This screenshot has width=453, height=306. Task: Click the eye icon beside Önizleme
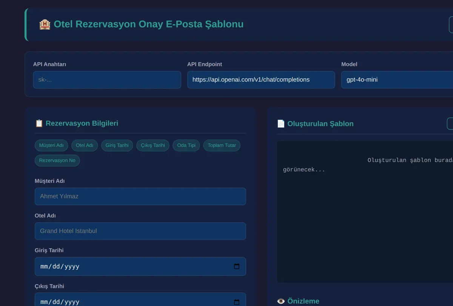(281, 301)
